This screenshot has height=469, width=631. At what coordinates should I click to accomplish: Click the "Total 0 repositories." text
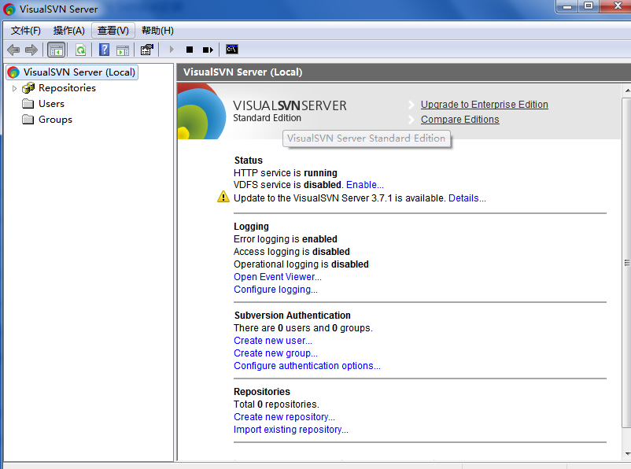tap(276, 404)
